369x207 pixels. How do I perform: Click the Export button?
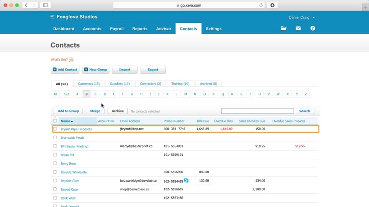(153, 70)
